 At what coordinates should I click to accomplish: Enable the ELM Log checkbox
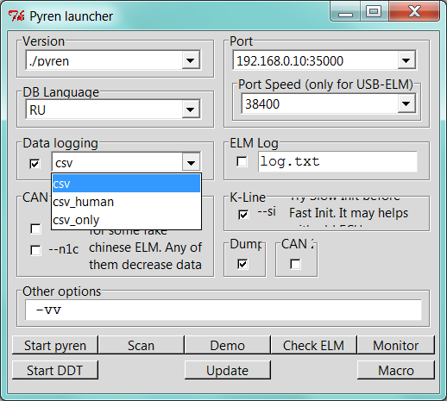click(242, 161)
